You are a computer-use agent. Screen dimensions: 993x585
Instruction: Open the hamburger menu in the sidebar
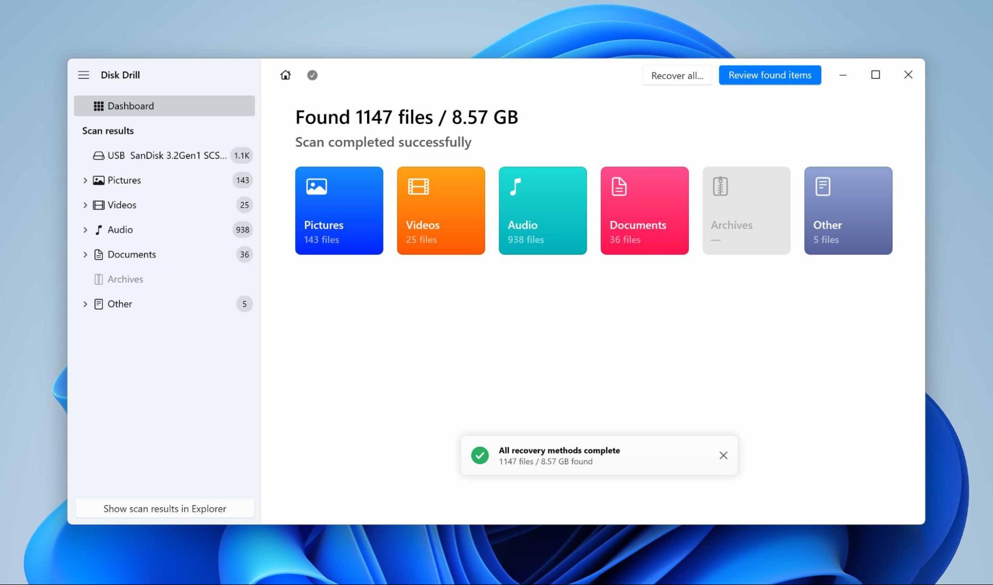pos(83,75)
